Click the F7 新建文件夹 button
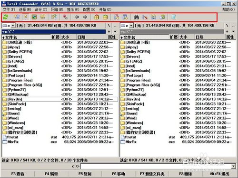Image resolution: width=238 pixels, height=178 pixels. point(152,174)
